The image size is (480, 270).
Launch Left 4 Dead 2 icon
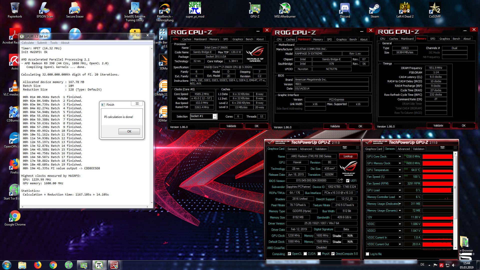(x=405, y=10)
